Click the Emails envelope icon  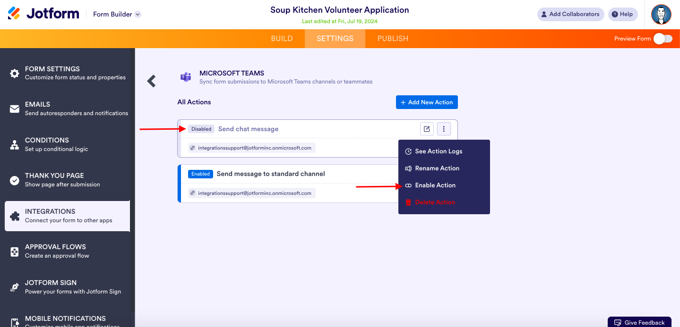(15, 109)
